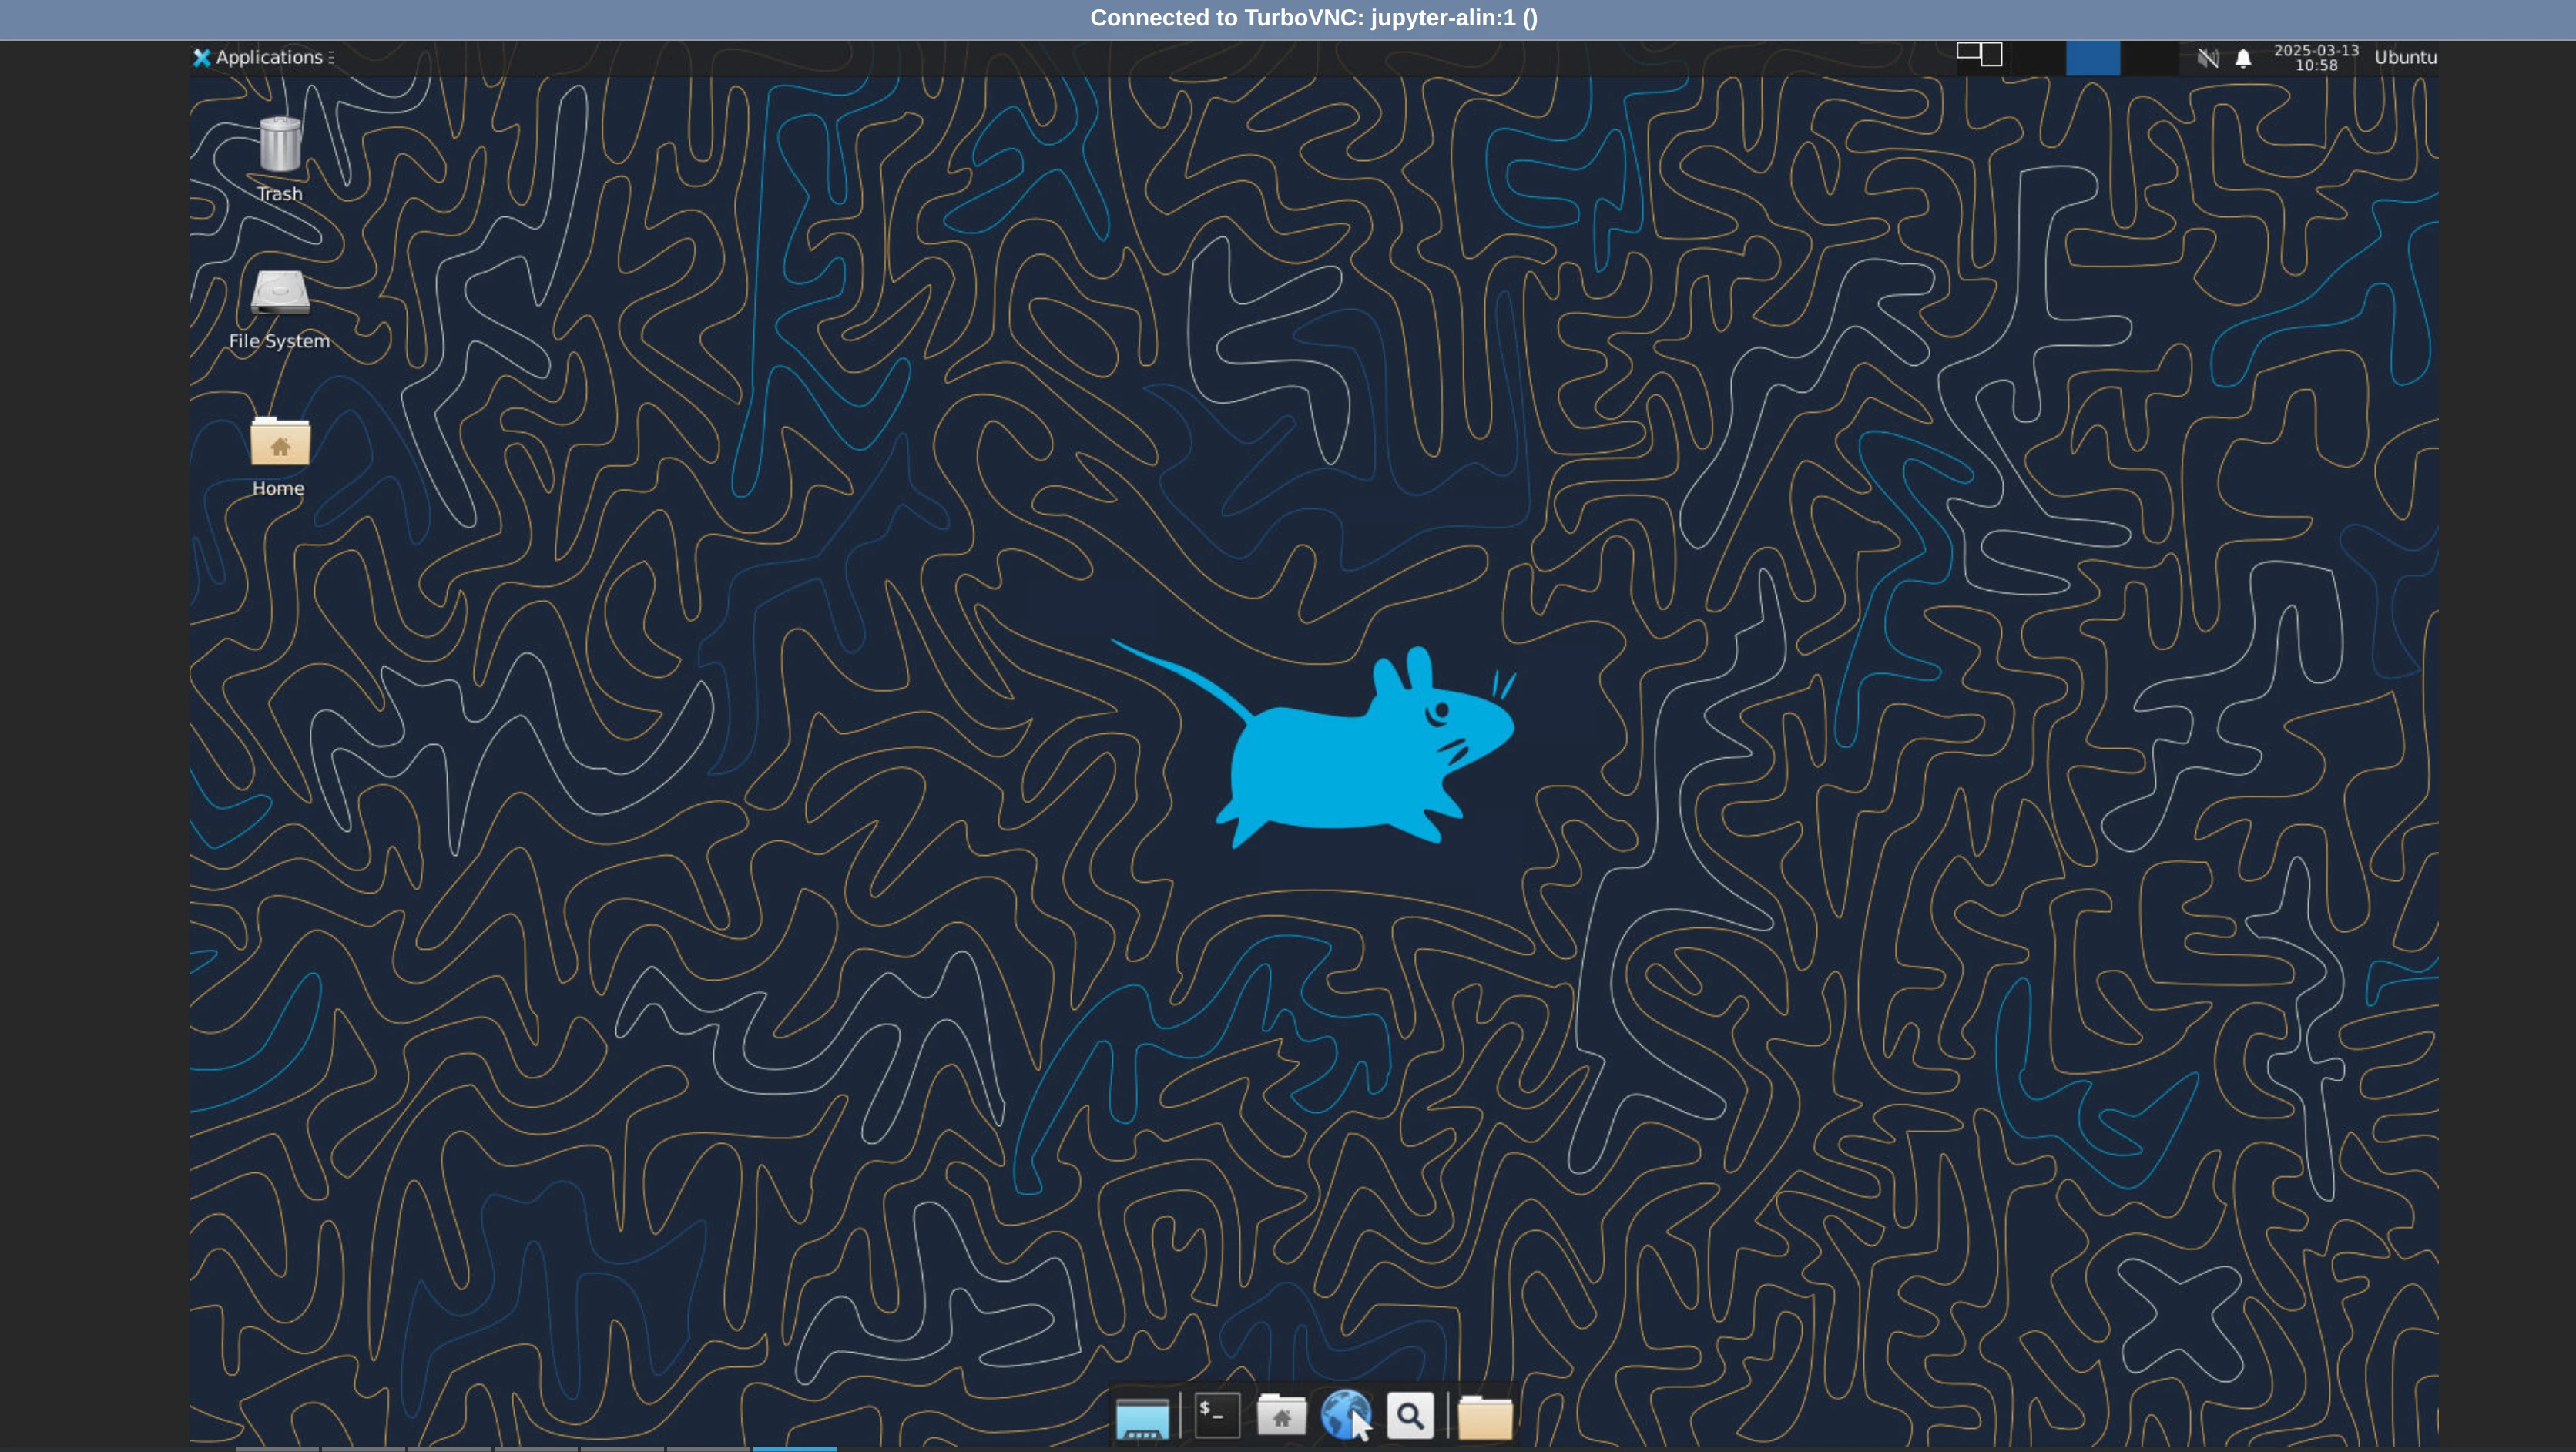The height and width of the screenshot is (1452, 2576).
Task: Select the blue highlighted active workspace
Action: tap(2092, 57)
